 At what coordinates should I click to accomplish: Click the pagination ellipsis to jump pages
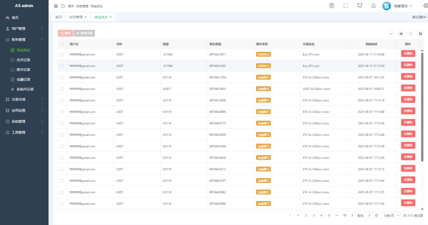tap(337, 215)
